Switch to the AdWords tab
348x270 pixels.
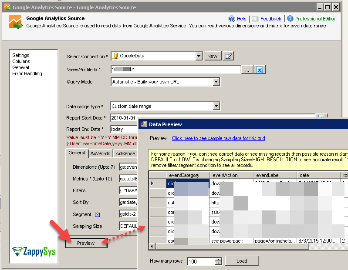click(x=100, y=153)
